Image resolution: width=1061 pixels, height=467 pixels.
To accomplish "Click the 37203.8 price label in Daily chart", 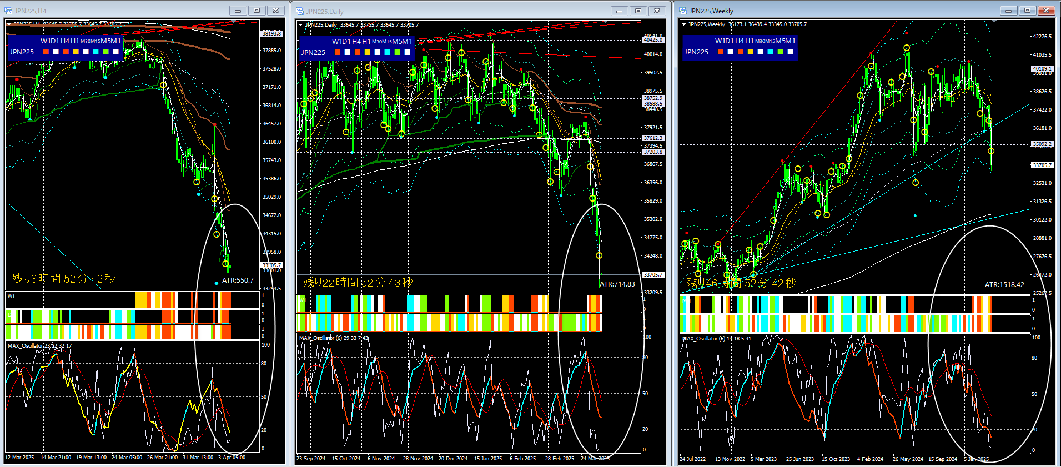I will (x=653, y=152).
